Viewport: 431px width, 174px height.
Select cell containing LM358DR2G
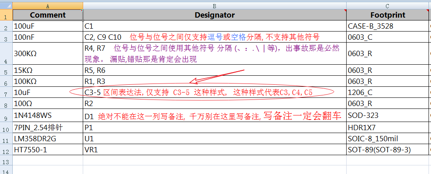[x=48, y=139]
